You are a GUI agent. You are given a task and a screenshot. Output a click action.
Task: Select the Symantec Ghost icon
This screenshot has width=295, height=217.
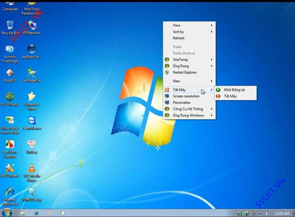pos(32,101)
